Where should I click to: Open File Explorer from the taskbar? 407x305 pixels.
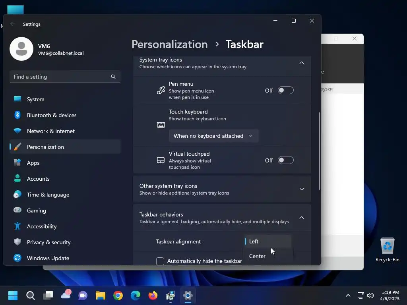coord(101,295)
